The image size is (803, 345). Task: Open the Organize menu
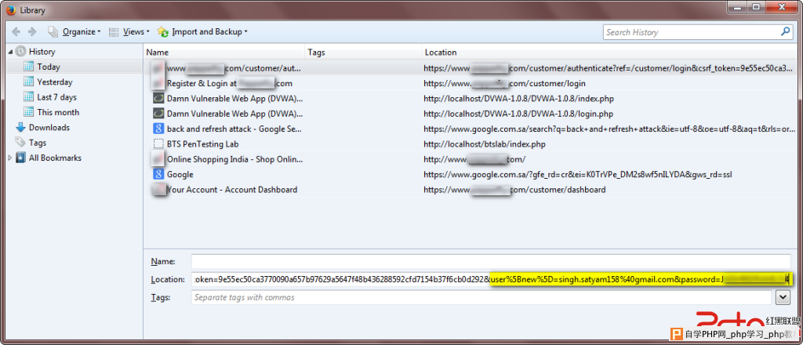pos(82,31)
